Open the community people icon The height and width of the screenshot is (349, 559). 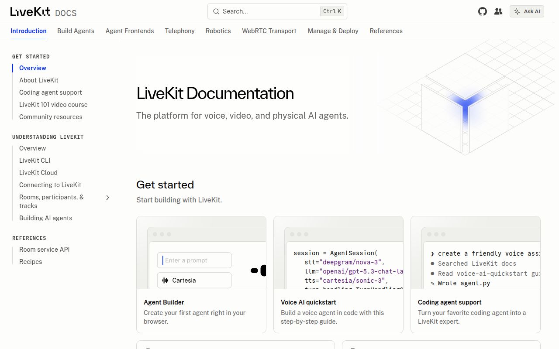(498, 11)
